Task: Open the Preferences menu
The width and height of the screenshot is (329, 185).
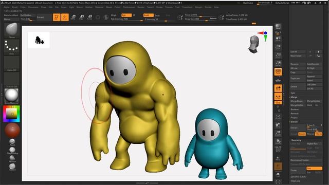Action: [x=129, y=7]
